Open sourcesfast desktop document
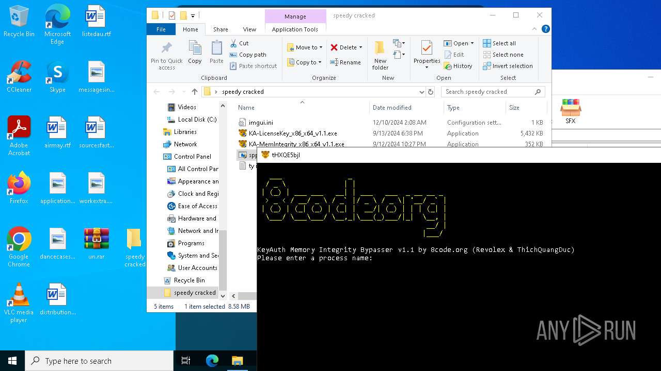The width and height of the screenshot is (661, 371). point(96,133)
